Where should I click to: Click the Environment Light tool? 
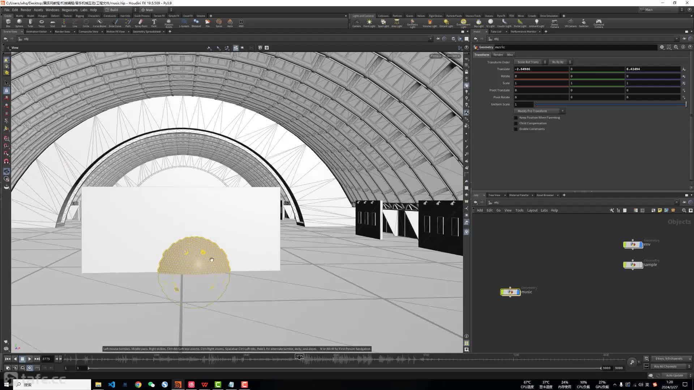point(463,23)
